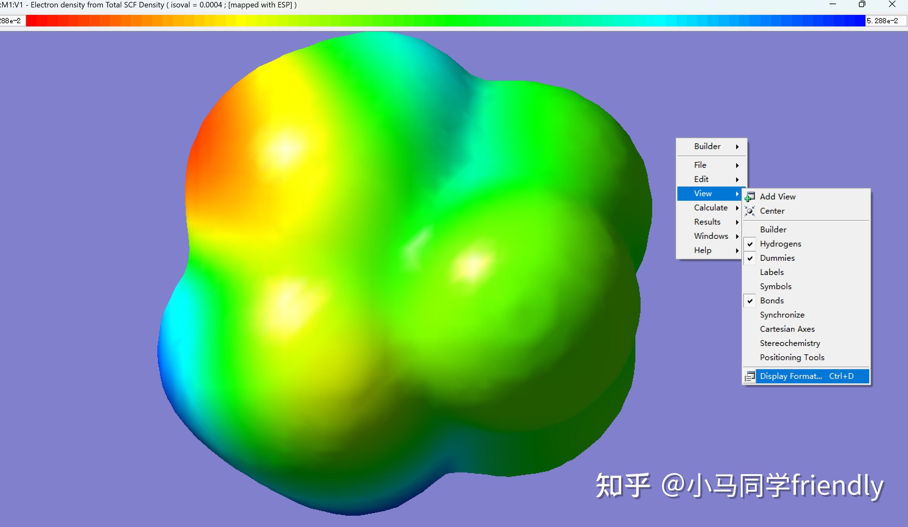The height and width of the screenshot is (527, 908).
Task: Minimize the GaussView window
Action: [832, 5]
